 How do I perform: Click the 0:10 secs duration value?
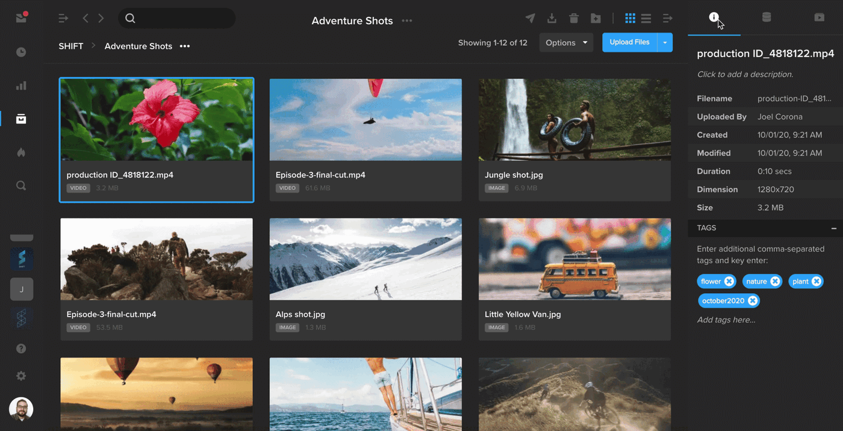(x=774, y=171)
